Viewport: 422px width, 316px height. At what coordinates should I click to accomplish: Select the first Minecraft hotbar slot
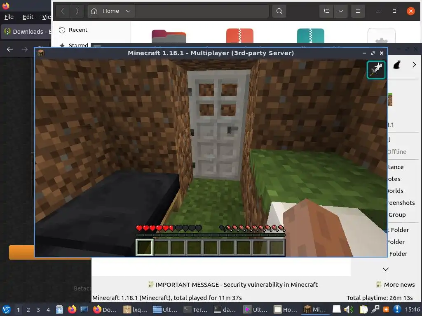(145, 247)
